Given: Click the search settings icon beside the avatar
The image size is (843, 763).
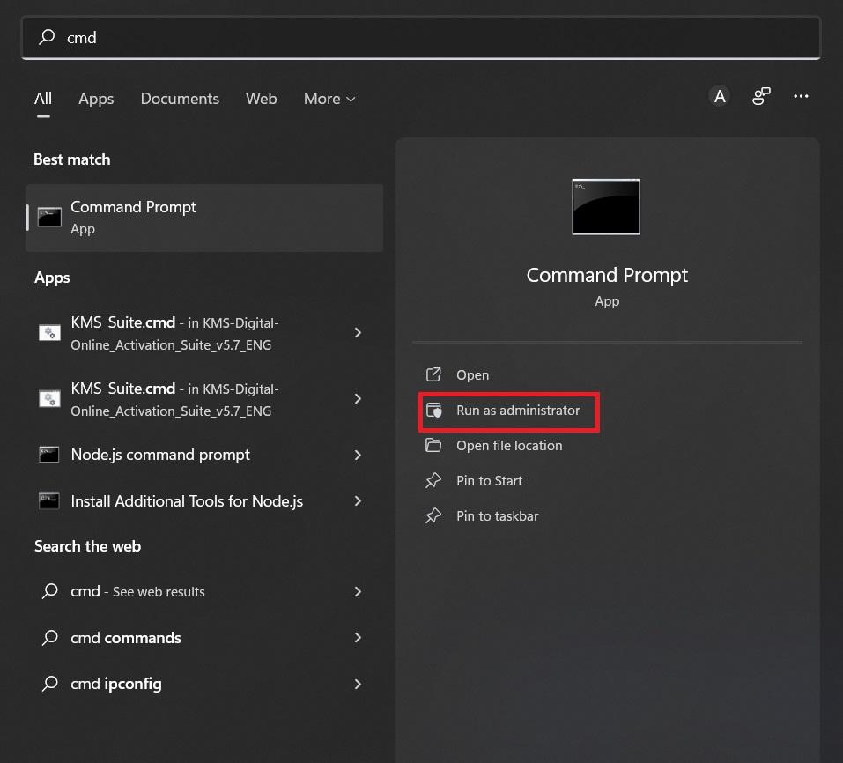Looking at the screenshot, I should (x=760, y=96).
